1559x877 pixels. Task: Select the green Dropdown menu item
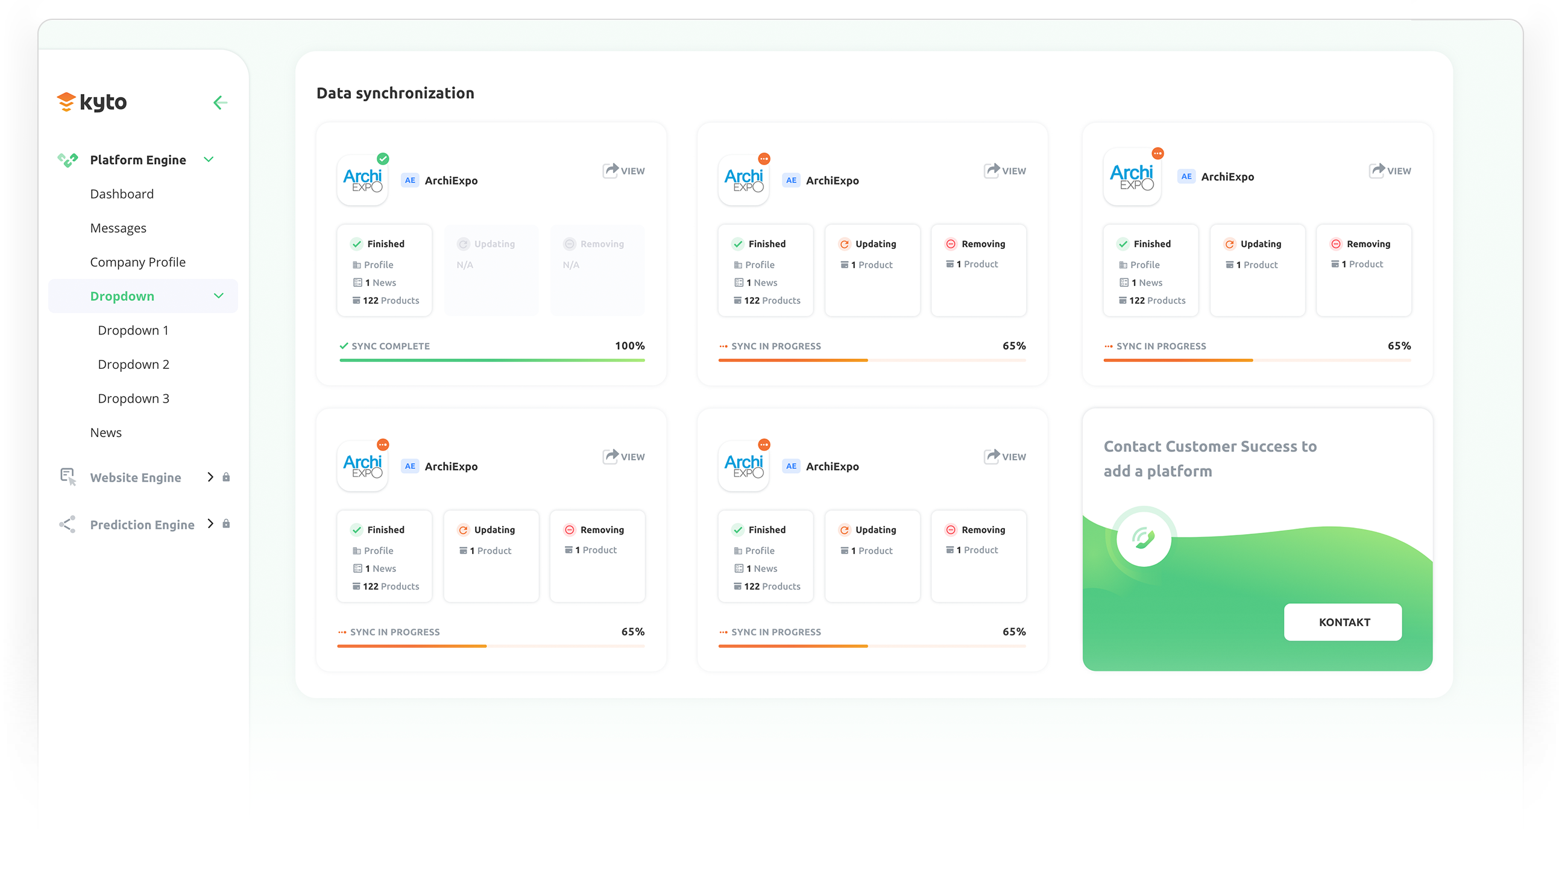(143, 296)
